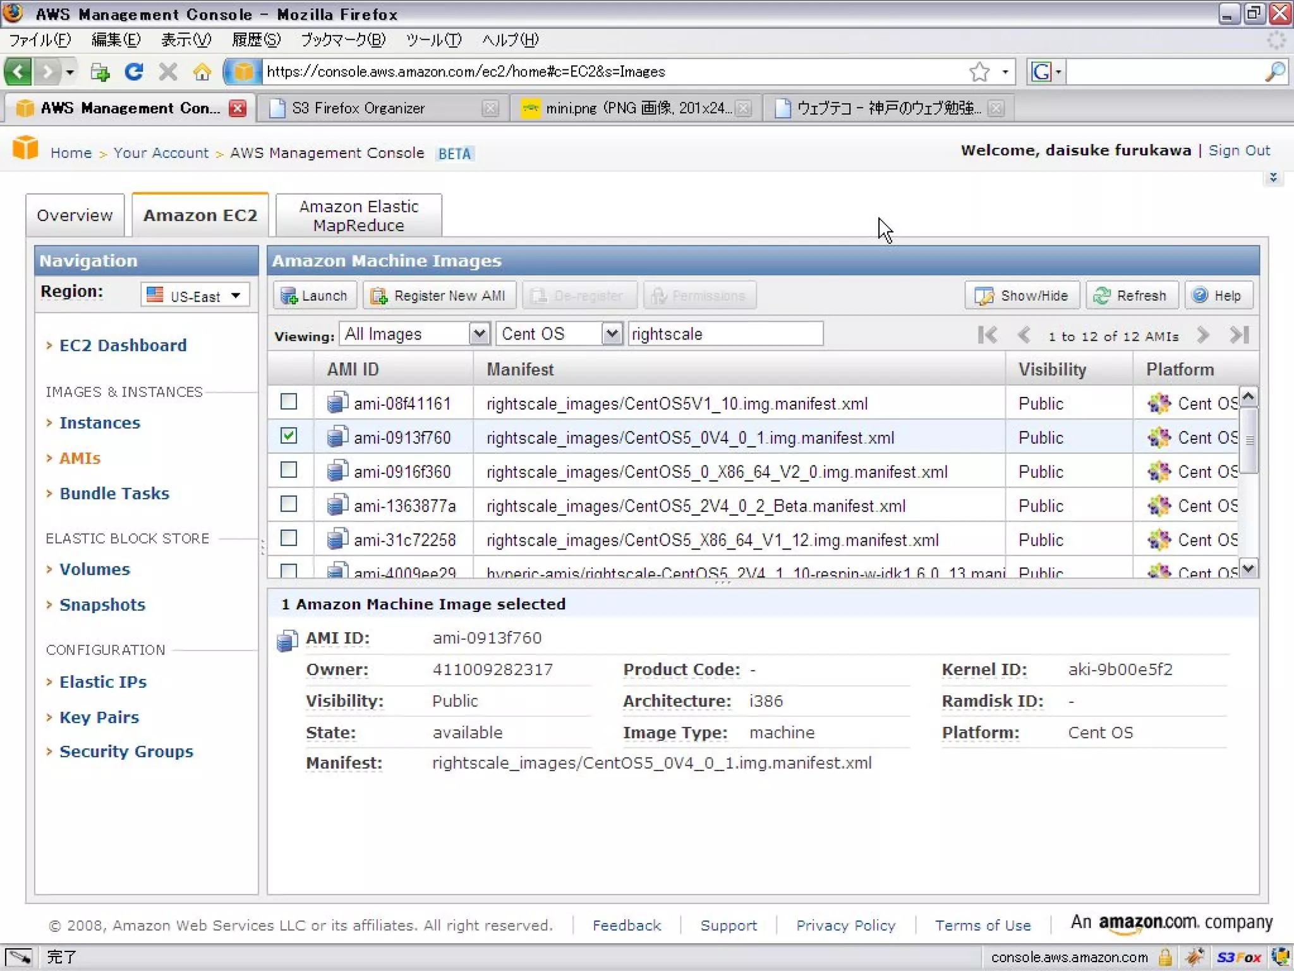
Task: Click the Feedback footer link
Action: (626, 925)
